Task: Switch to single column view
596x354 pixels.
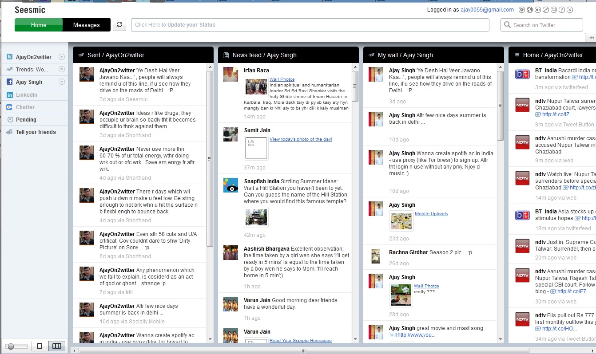Action: (40, 346)
